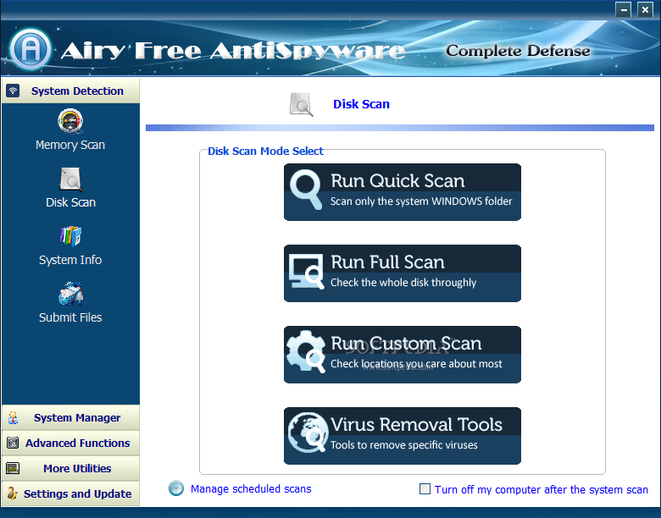661x518 pixels.
Task: Click the More Utilities picture icon
Action: tap(13, 468)
